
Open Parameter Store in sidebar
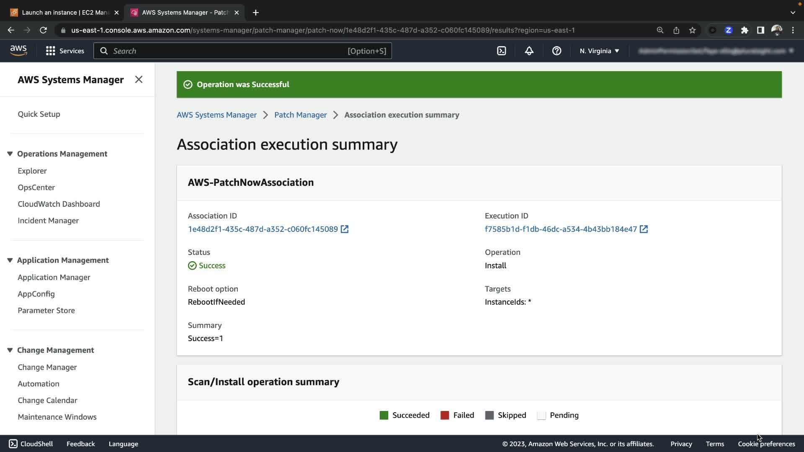(46, 311)
